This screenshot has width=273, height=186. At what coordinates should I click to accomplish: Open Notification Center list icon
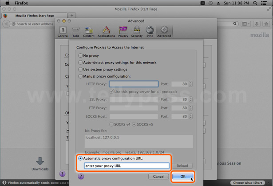click(x=264, y=3)
